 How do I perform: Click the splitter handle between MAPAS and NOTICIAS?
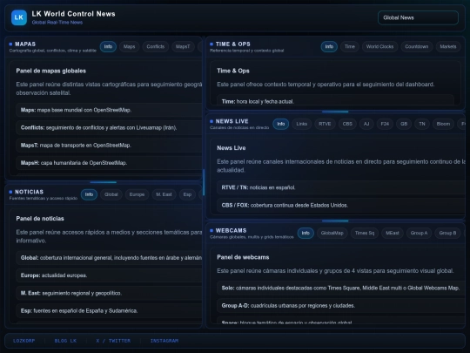[x=103, y=182]
